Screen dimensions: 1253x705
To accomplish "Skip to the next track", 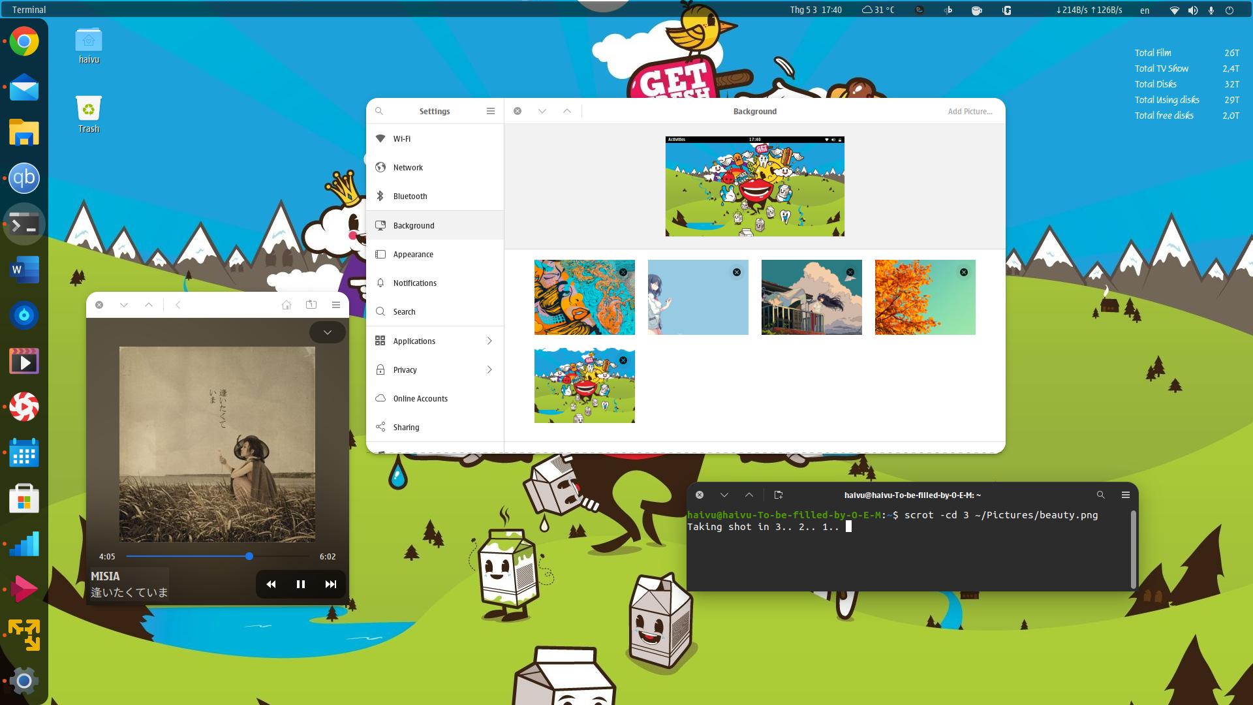I will tap(331, 584).
